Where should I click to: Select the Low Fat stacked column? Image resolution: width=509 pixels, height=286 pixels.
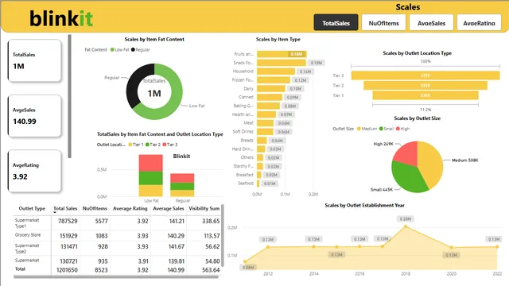tap(150, 176)
